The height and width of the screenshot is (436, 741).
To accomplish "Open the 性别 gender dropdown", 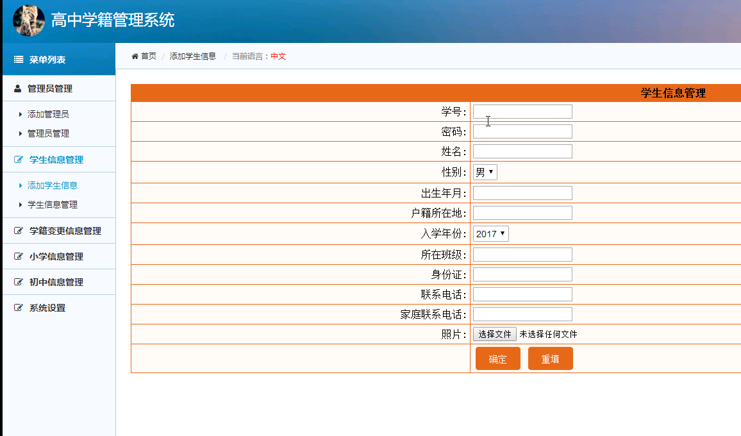I will [x=485, y=172].
